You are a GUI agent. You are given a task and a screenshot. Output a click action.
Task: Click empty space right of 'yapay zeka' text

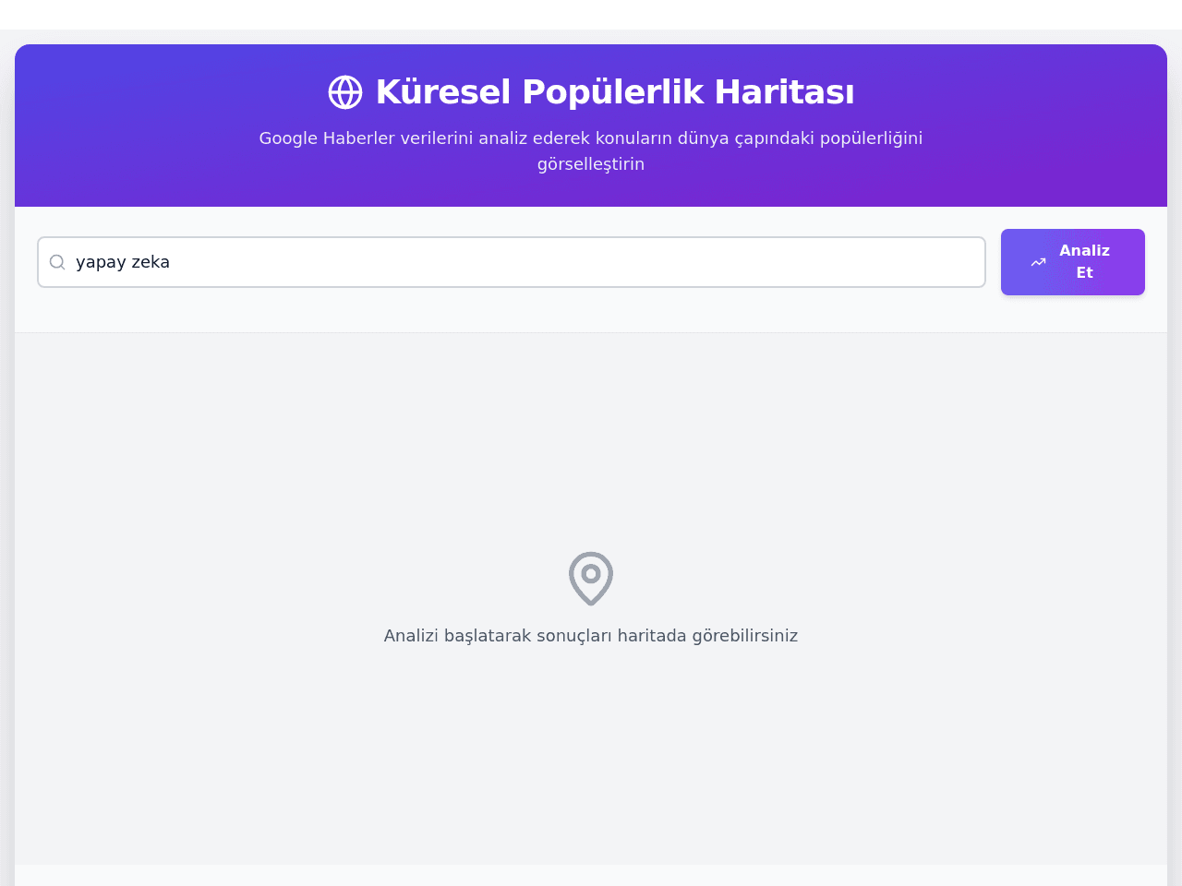click(573, 262)
